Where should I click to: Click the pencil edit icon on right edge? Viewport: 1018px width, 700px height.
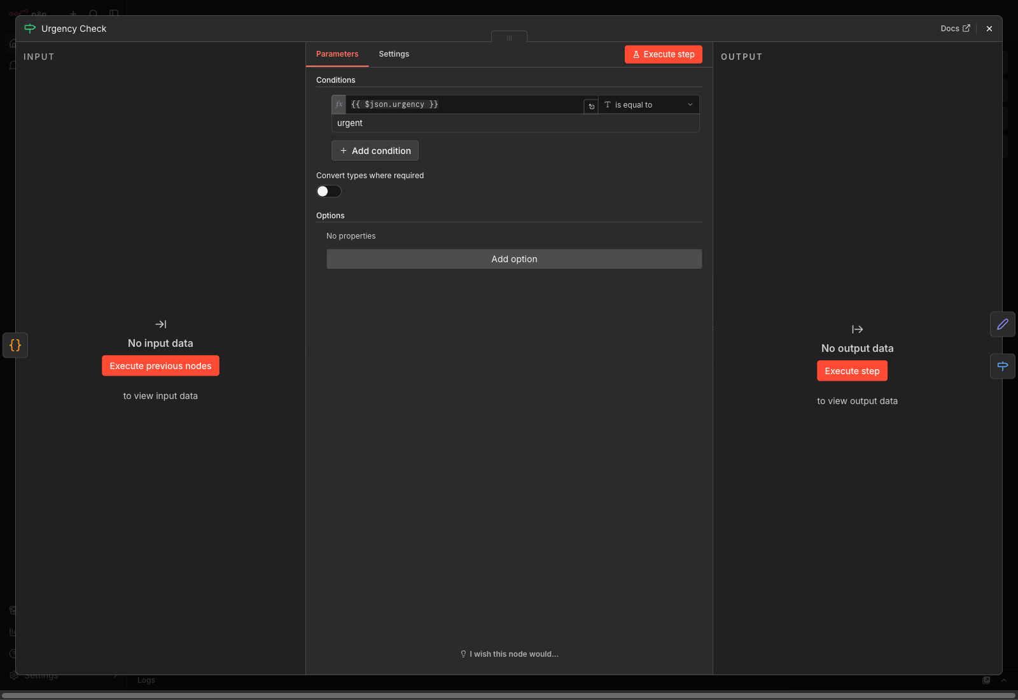1003,324
